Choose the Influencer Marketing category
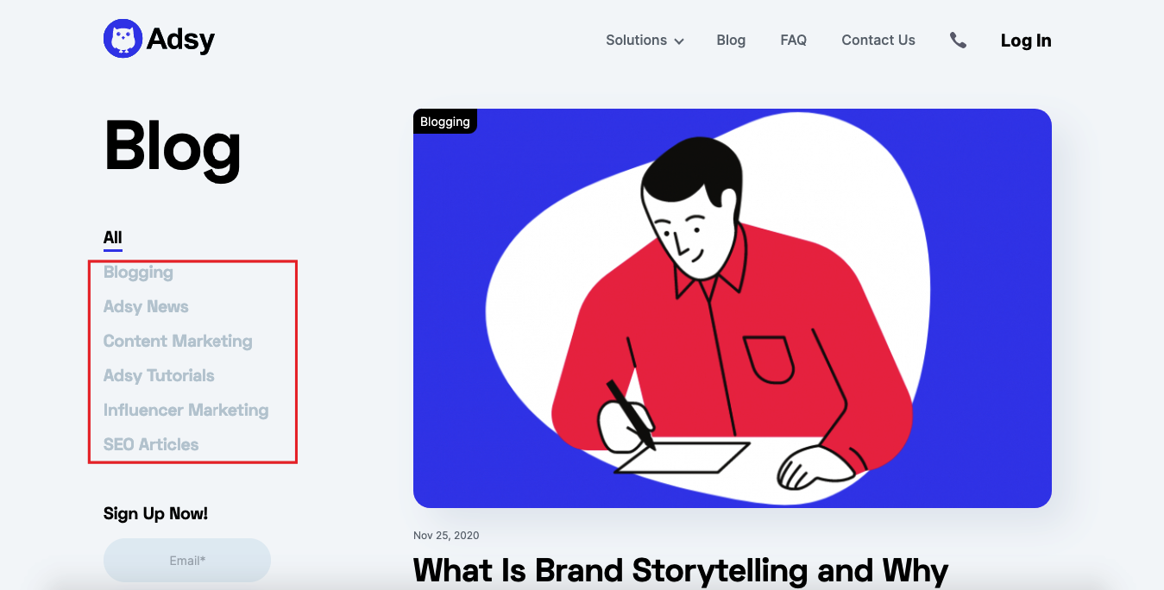Screen dimensions: 1164x590 [186, 411]
